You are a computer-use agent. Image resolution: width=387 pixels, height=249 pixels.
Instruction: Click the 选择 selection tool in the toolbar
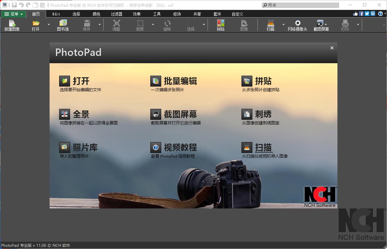tap(191, 25)
